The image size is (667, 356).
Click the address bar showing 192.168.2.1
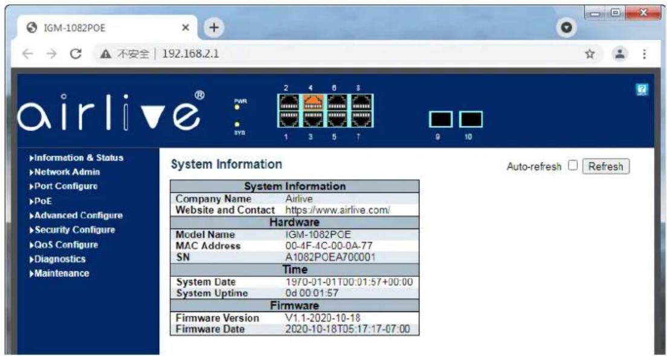[x=336, y=54]
